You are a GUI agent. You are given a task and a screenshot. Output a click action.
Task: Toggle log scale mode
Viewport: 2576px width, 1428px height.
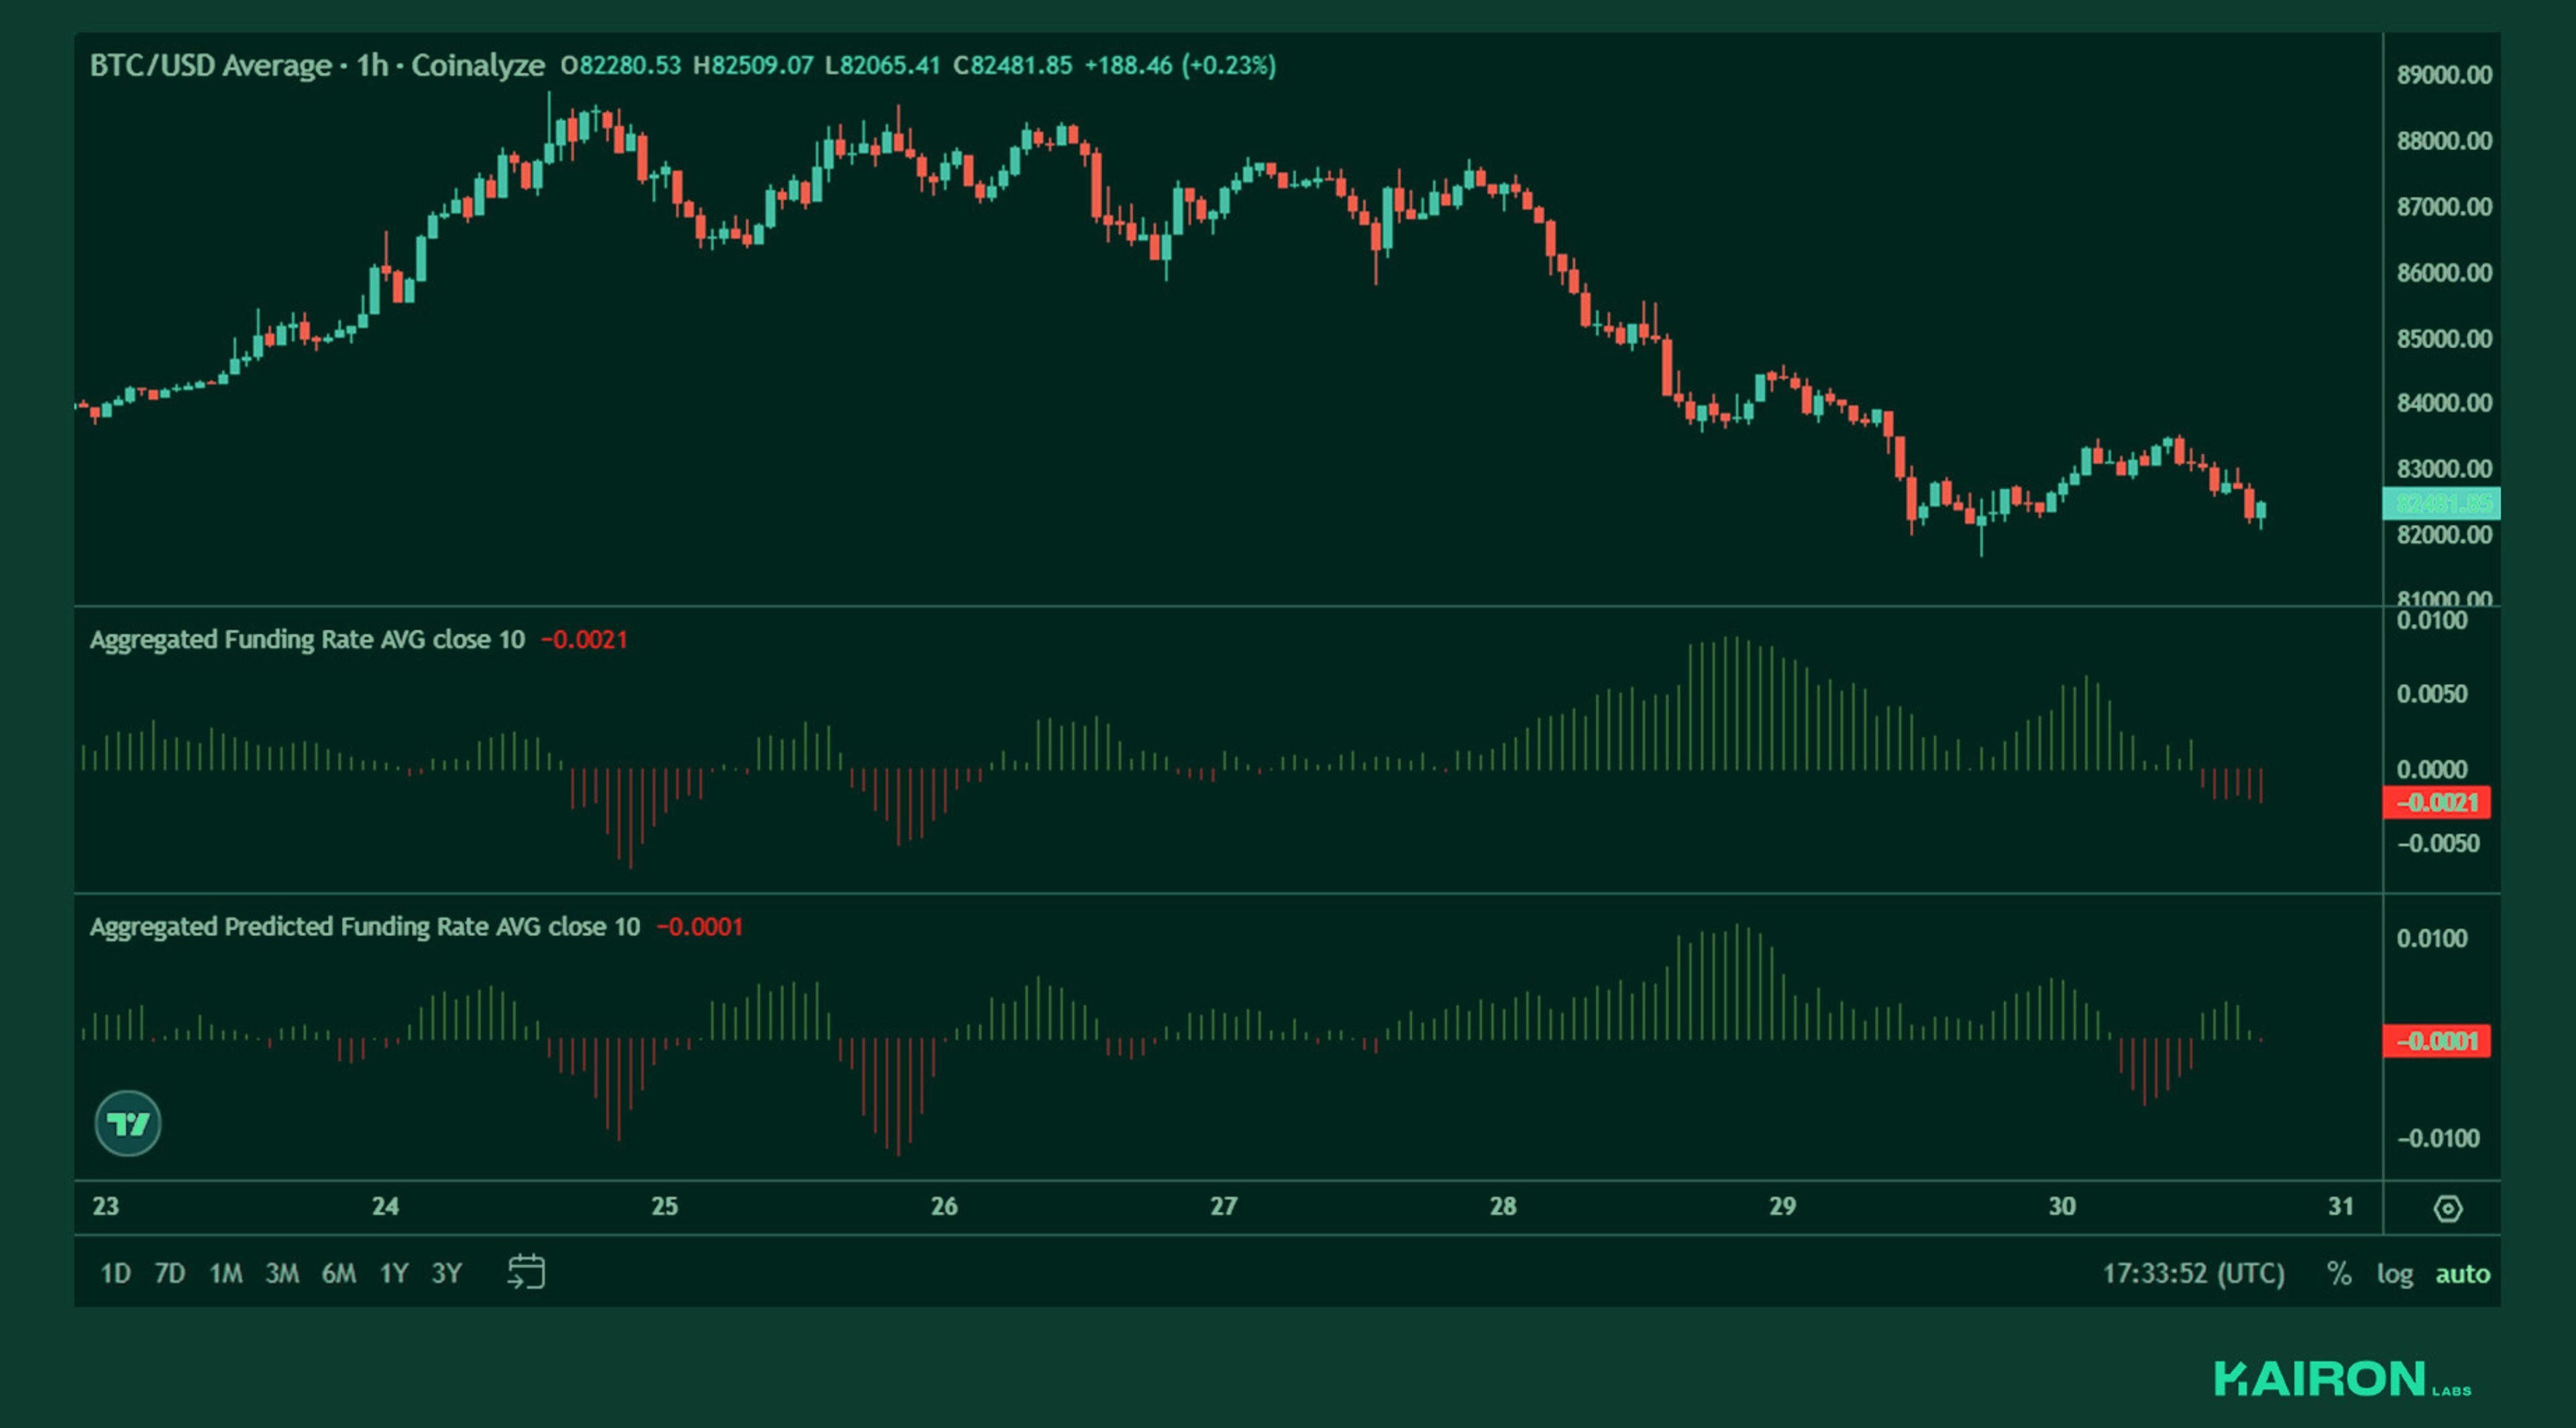[2394, 1273]
